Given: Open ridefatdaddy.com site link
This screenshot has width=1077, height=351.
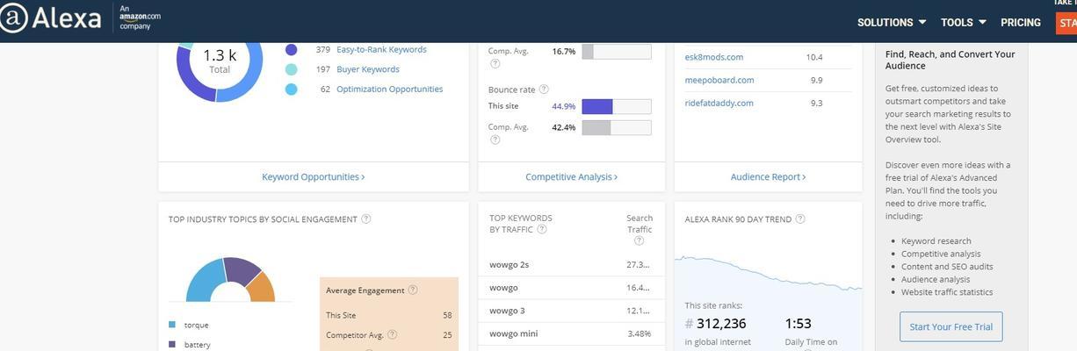Looking at the screenshot, I should [x=719, y=103].
